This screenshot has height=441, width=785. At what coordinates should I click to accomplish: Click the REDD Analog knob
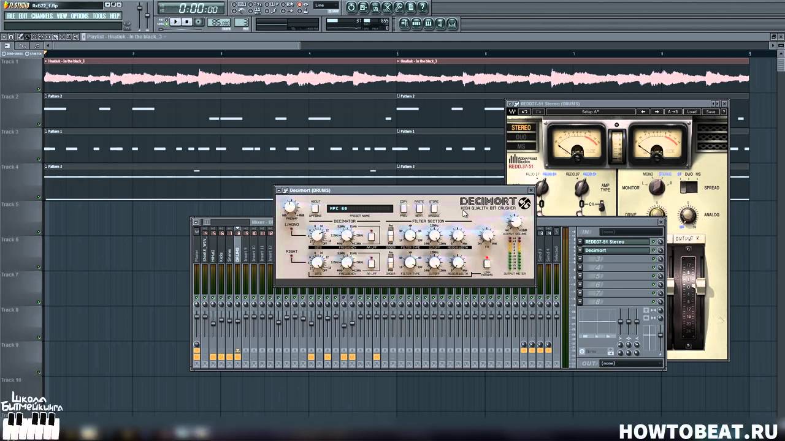click(687, 215)
